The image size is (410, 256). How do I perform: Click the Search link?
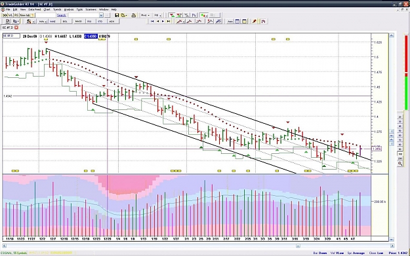click(62, 15)
